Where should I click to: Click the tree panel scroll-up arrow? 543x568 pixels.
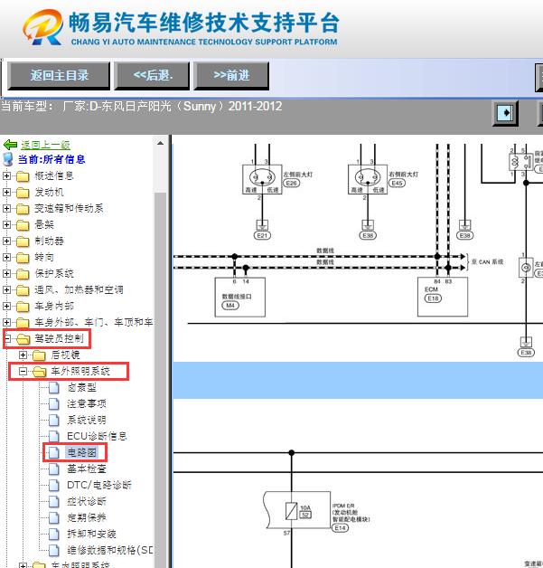[x=160, y=143]
